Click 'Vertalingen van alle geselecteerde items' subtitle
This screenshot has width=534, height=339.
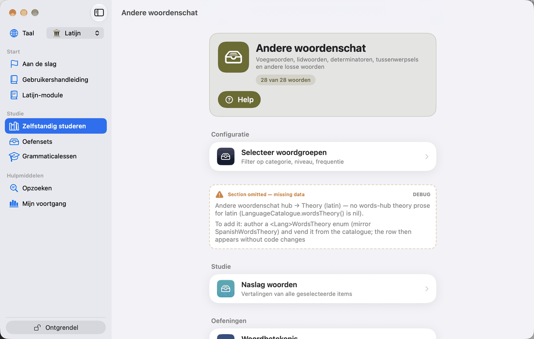coord(297,294)
